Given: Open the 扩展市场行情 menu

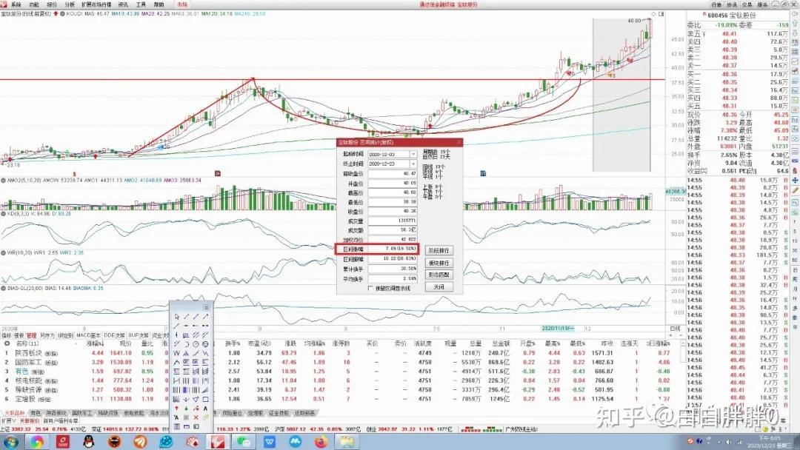Looking at the screenshot, I should coord(96,4).
